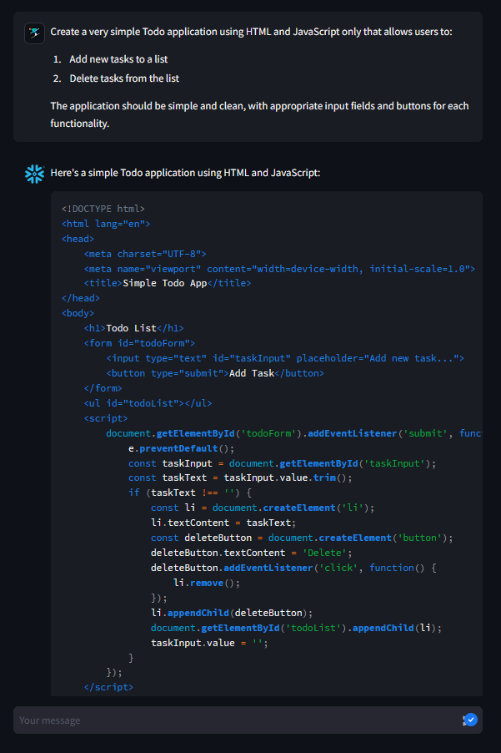Click the 'Add new tasks to a list' item
This screenshot has width=501, height=753.
tap(118, 59)
